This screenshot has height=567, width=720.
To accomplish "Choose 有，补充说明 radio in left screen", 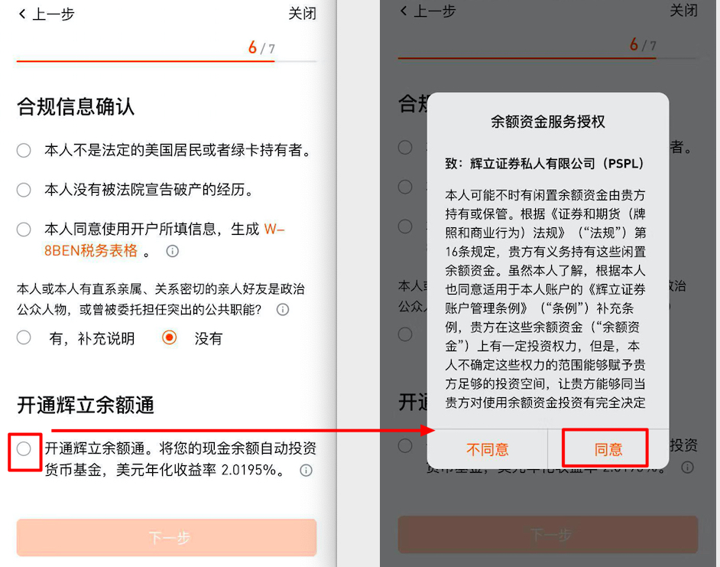I will (x=24, y=338).
